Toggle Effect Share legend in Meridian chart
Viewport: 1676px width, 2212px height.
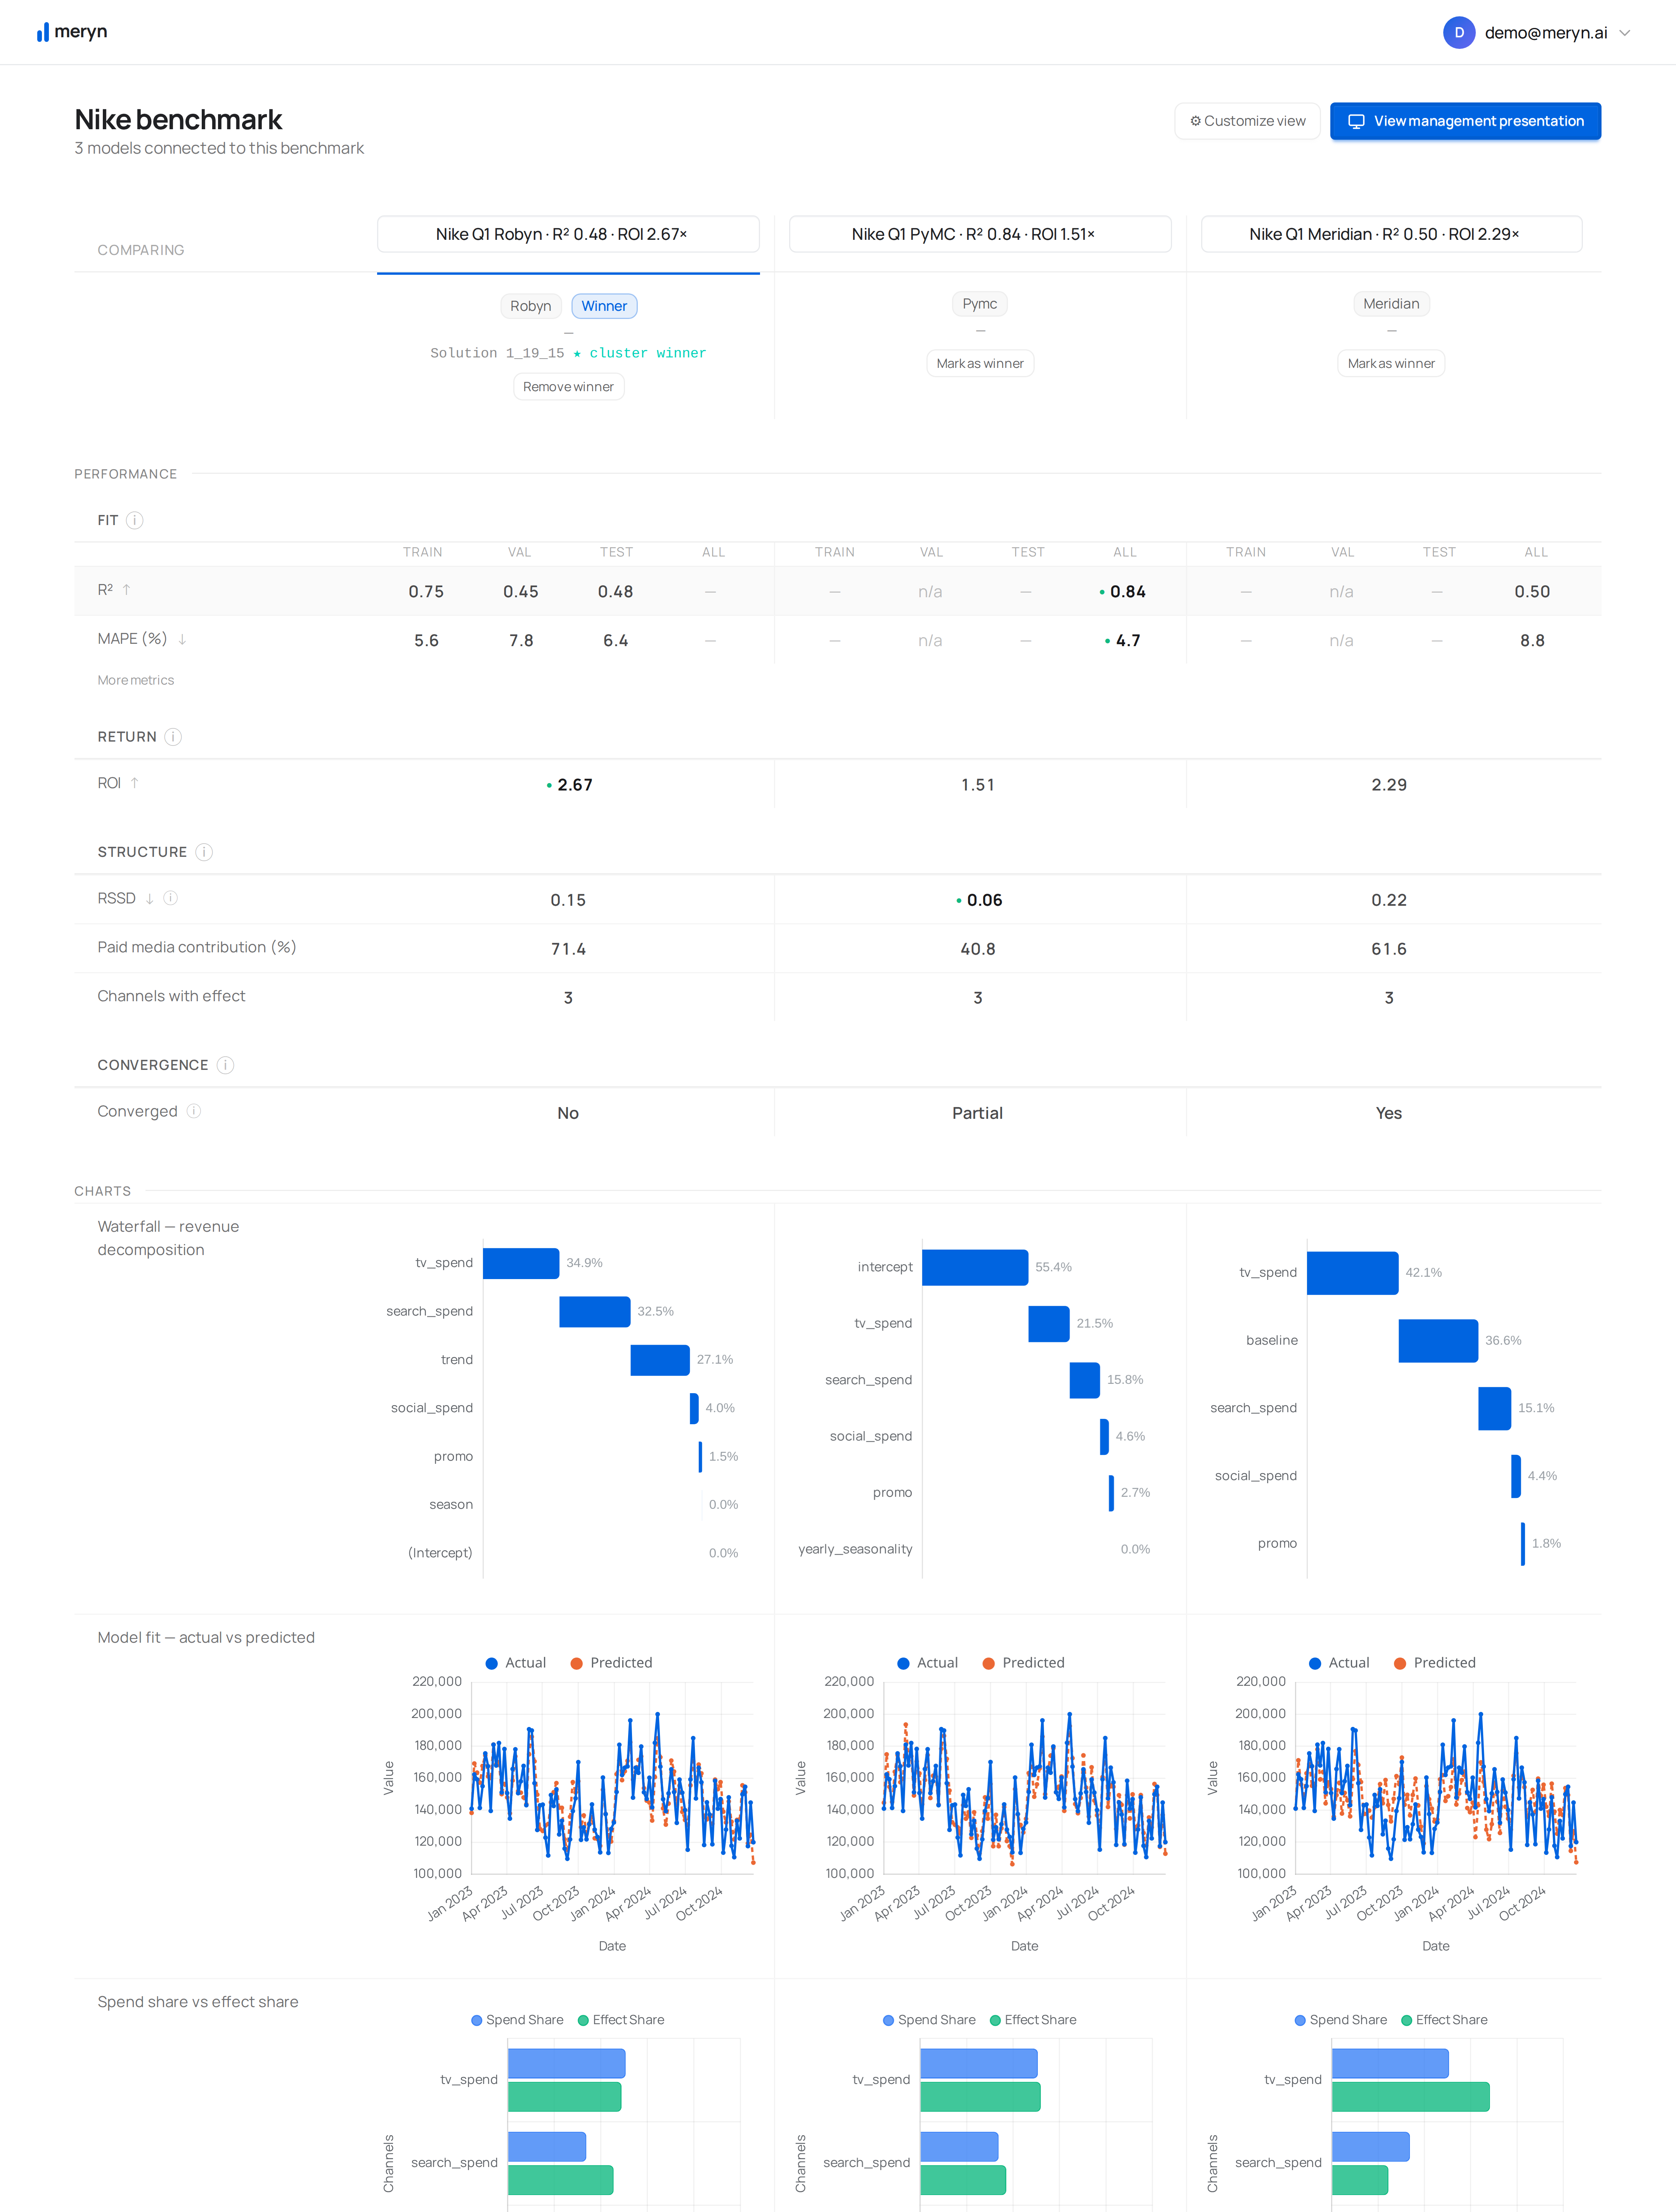1444,2020
